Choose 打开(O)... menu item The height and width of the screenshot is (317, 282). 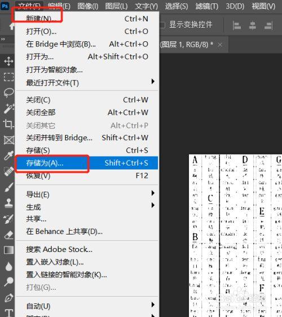86,31
